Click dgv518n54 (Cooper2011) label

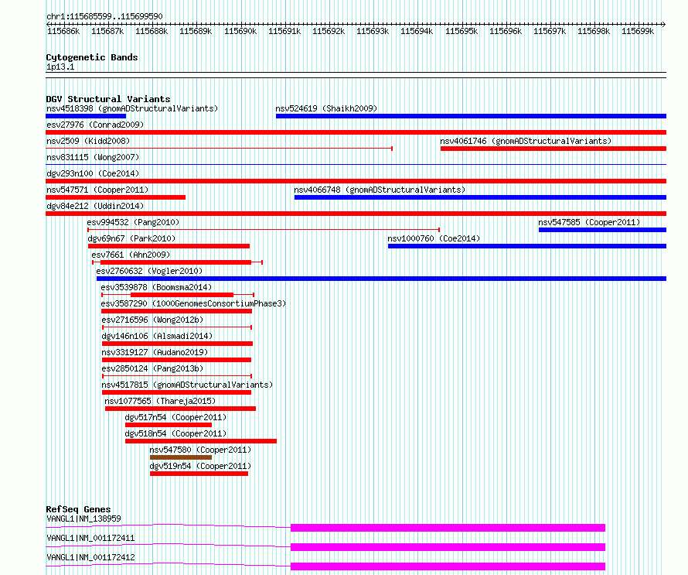[175, 433]
